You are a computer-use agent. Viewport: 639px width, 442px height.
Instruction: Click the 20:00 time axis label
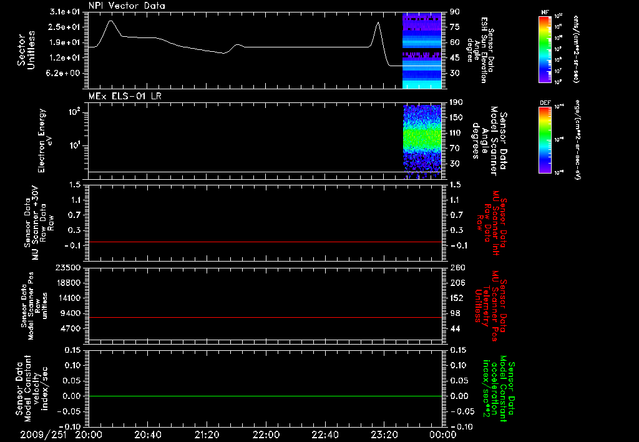pos(89,435)
